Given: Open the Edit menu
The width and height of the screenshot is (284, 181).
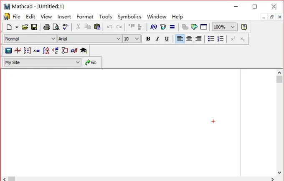Looking at the screenshot, I should (30, 17).
